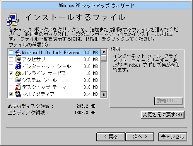Click the アクセサリ folder icon
The image size is (193, 146).
(18, 59)
